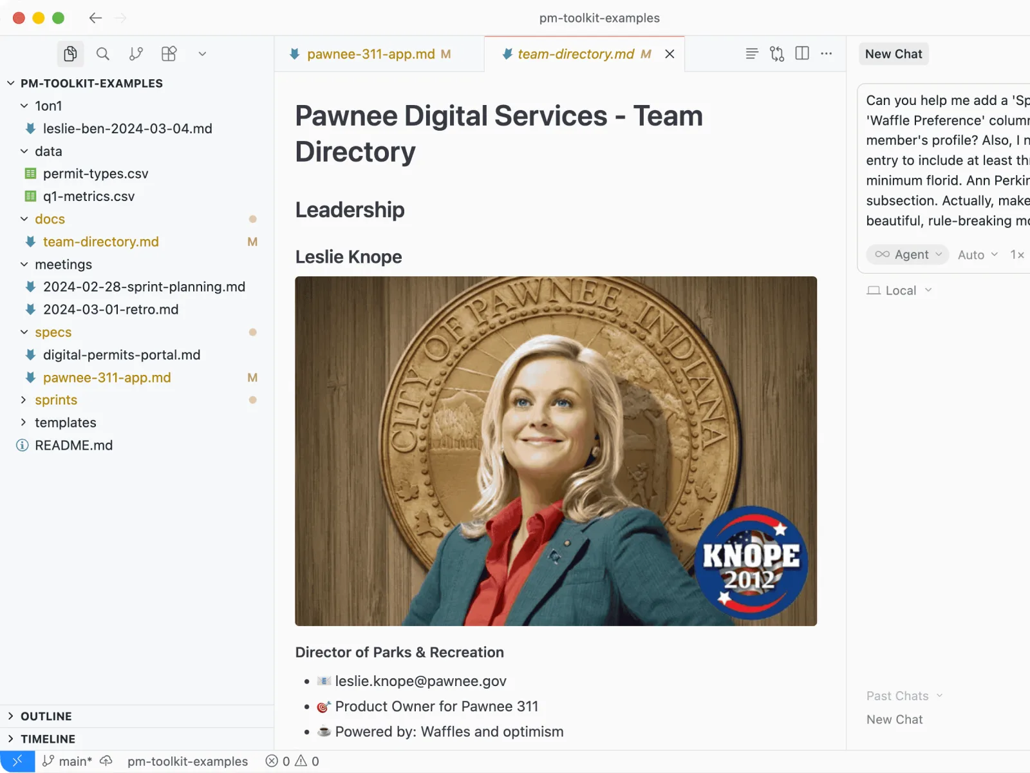The height and width of the screenshot is (773, 1030).
Task: Open the Local environment dropdown
Action: click(x=899, y=291)
